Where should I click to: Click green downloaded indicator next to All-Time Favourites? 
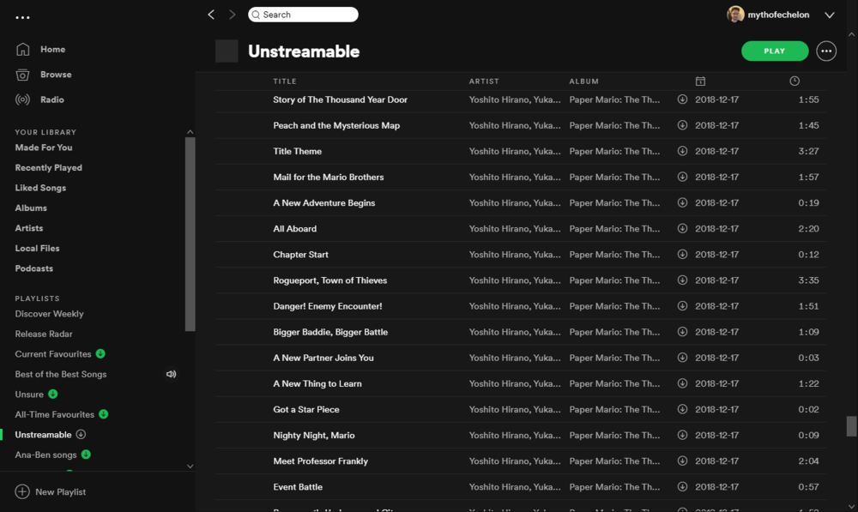point(104,414)
